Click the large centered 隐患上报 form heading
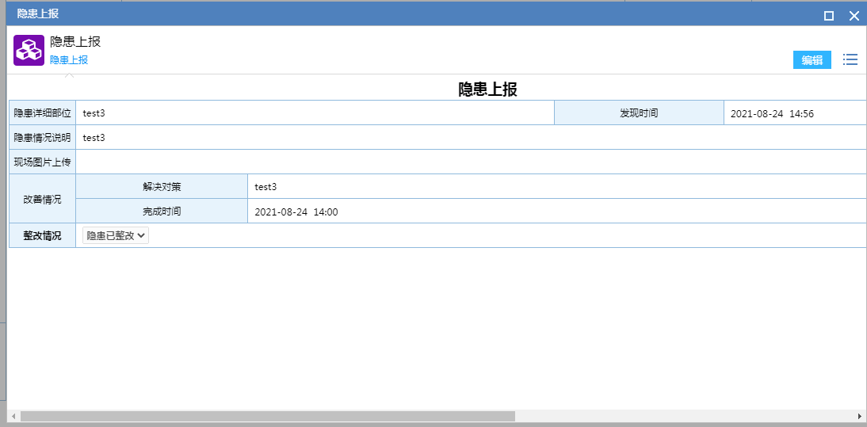Viewport: 867px width, 427px height. [487, 89]
